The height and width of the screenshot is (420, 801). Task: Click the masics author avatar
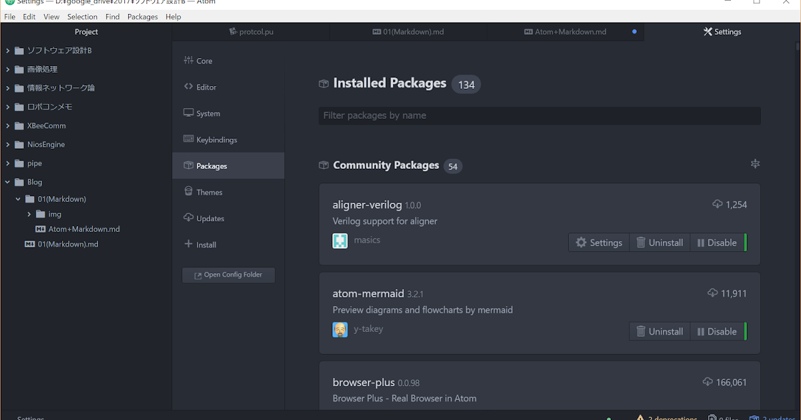(340, 241)
